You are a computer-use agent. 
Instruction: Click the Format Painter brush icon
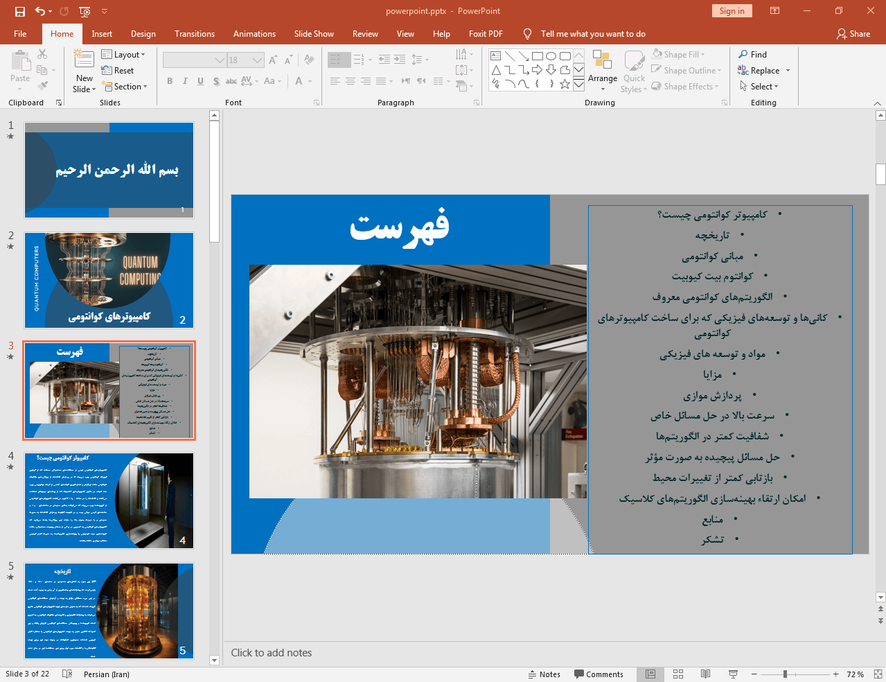point(42,86)
